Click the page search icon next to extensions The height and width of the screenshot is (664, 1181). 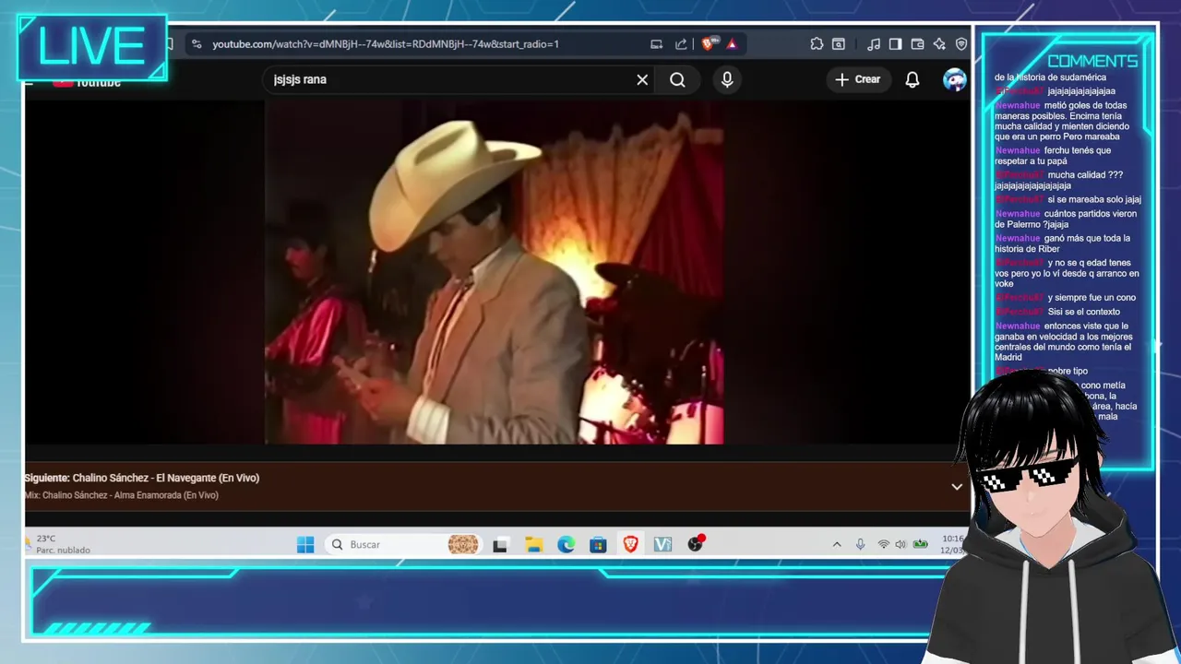tap(839, 44)
